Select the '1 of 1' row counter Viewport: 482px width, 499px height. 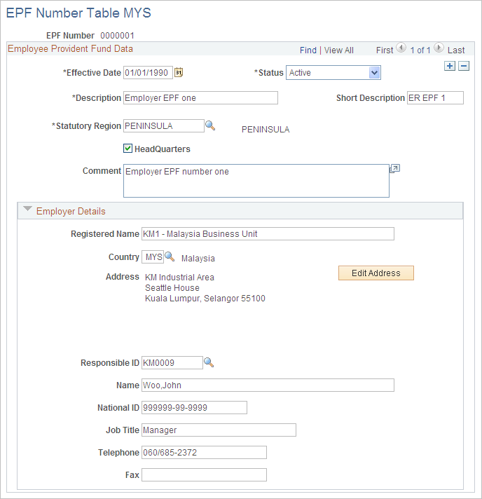click(420, 50)
